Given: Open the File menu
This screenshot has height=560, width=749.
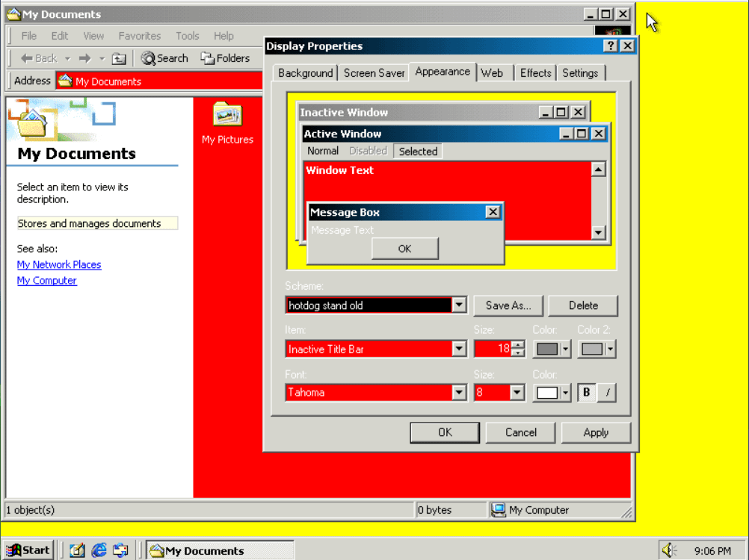Looking at the screenshot, I should point(28,36).
